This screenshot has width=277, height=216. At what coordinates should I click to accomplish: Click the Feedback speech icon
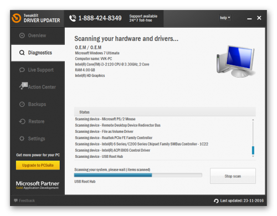pyautogui.click(x=16, y=200)
